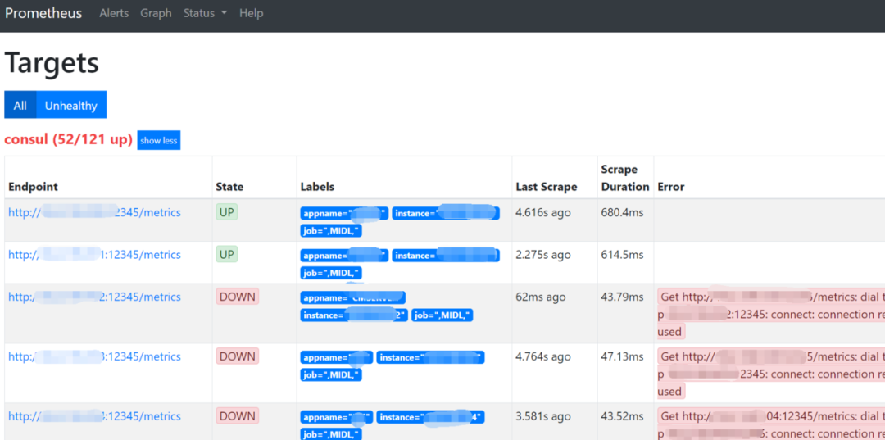Click the UP badge in the first row
The height and width of the screenshot is (440, 885).
click(227, 212)
